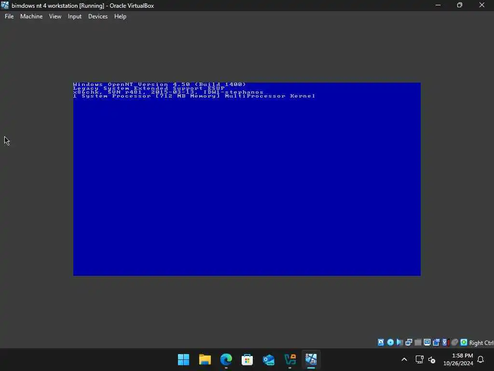
Task: Click the recording indicator icon
Action: (x=436, y=342)
